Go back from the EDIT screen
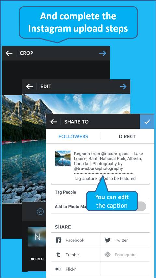156x278 pixels. tap(30, 86)
